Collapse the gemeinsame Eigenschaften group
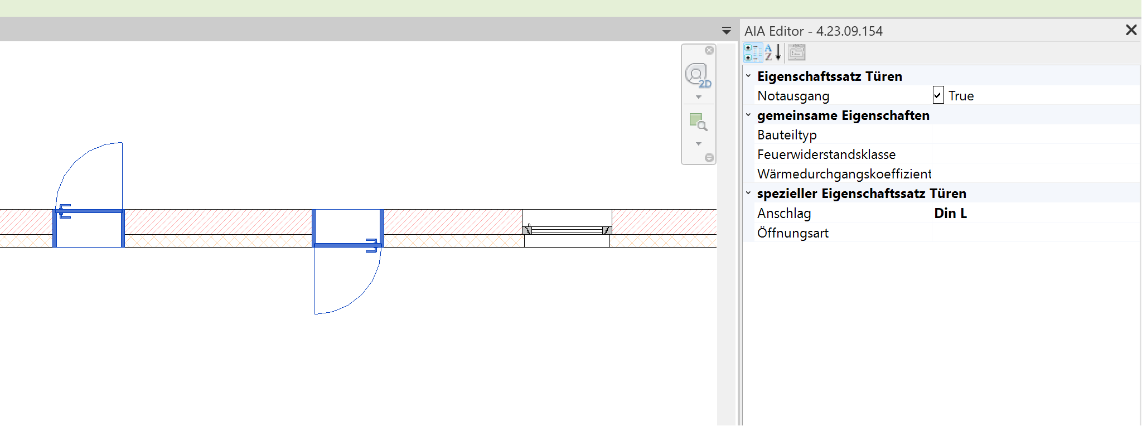Image resolution: width=1142 pixels, height=426 pixels. 748,115
